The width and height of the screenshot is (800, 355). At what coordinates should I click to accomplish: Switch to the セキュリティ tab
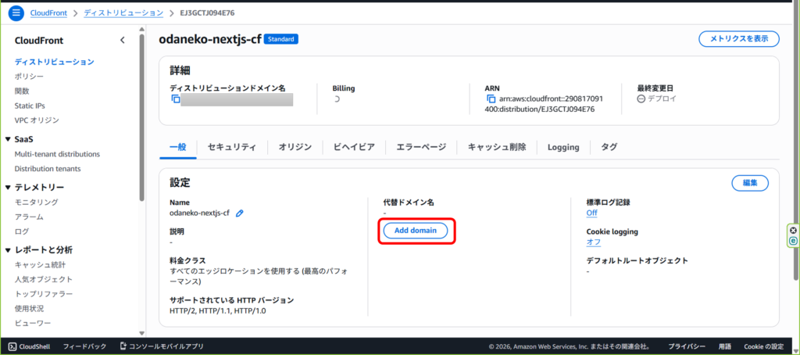[231, 147]
